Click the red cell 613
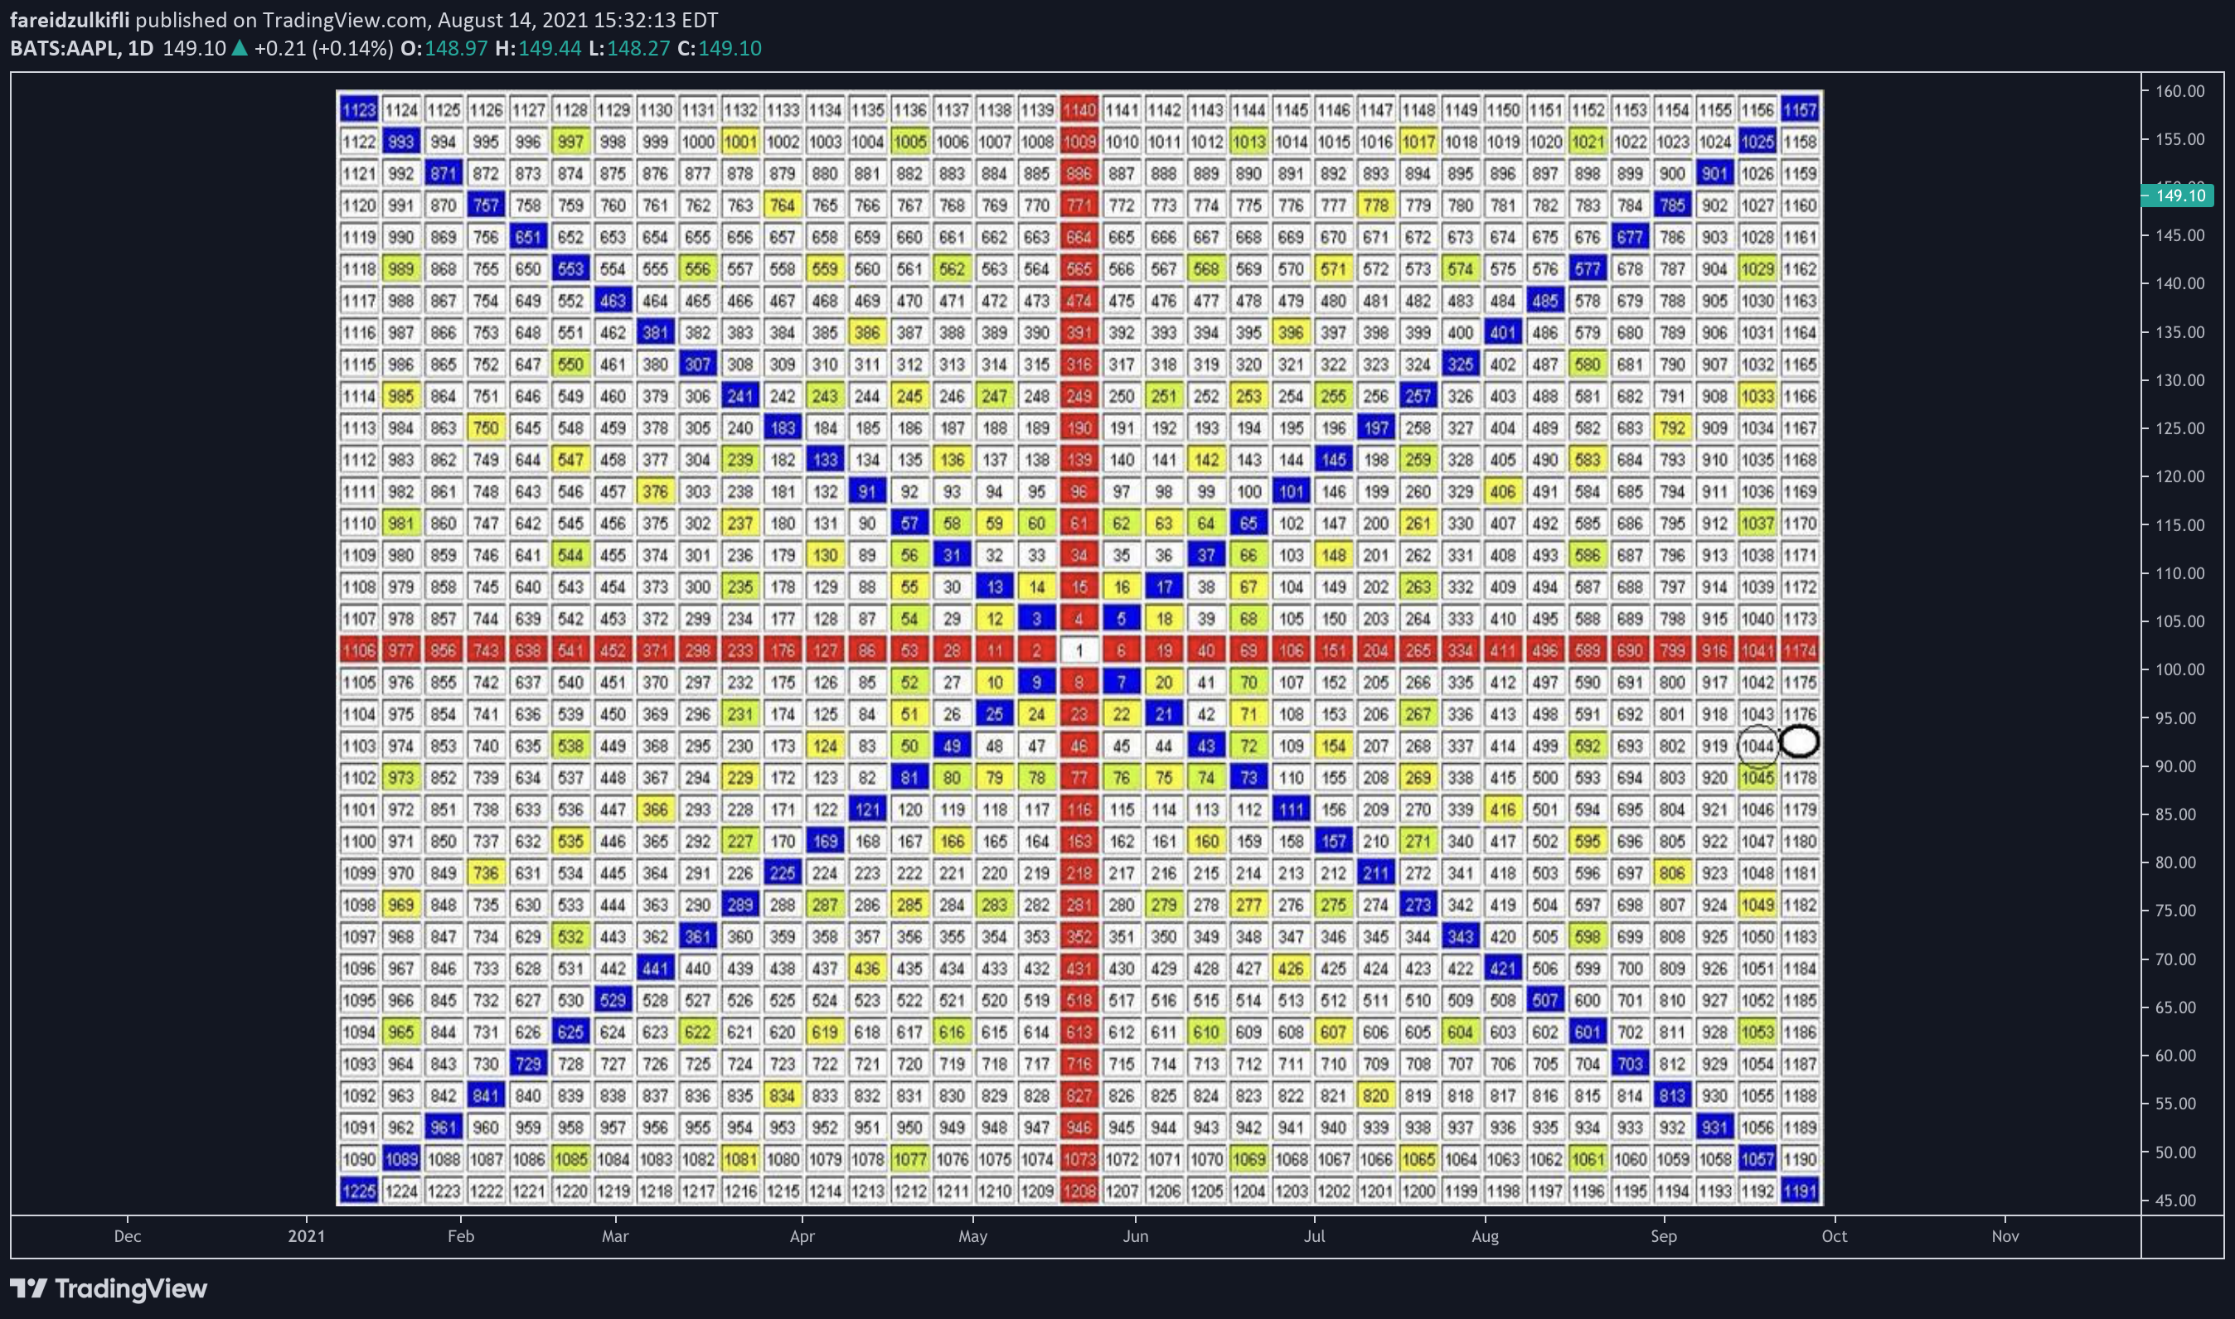The width and height of the screenshot is (2235, 1319). coord(1079,1032)
